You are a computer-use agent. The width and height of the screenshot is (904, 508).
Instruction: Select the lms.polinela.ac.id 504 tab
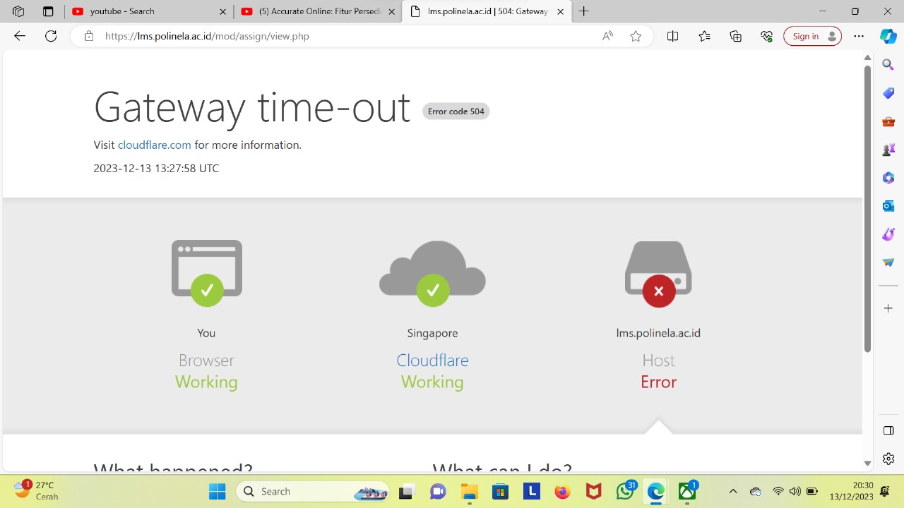click(487, 11)
